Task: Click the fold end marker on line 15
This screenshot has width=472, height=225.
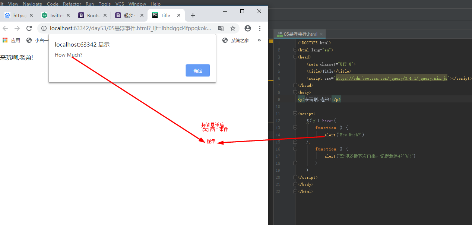Action: 295,142
